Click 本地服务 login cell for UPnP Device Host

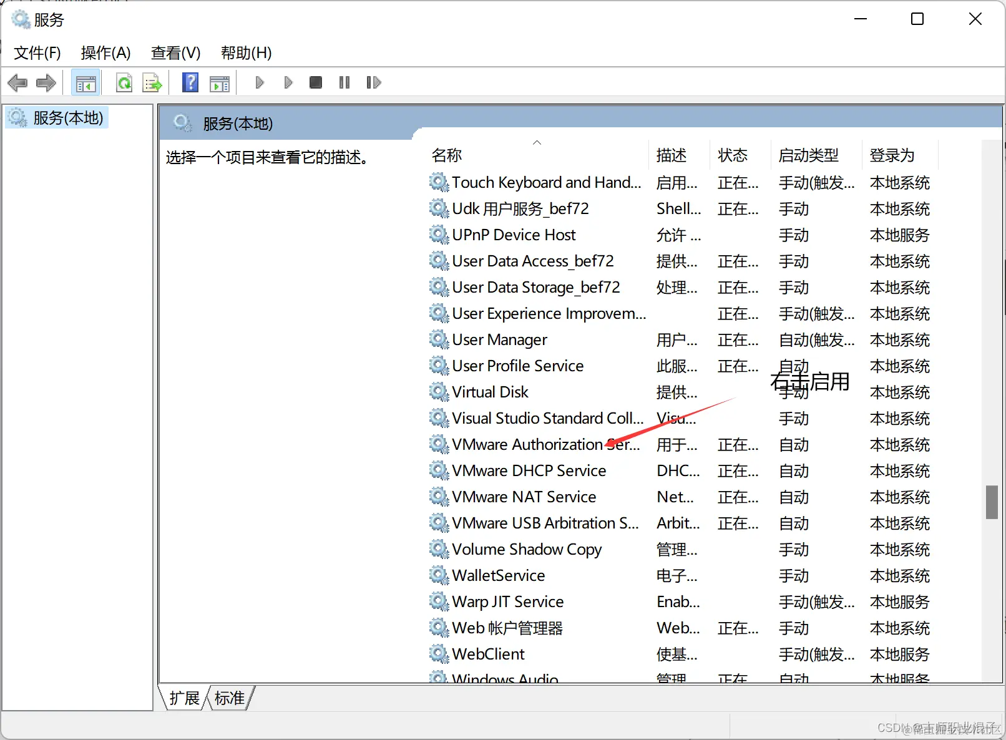coord(900,235)
